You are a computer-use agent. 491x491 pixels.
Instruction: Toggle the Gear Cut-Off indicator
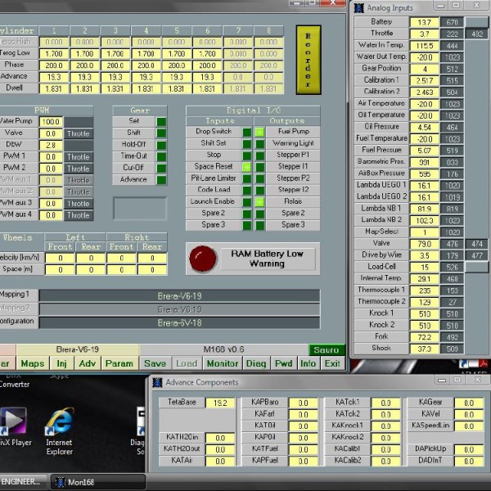pyautogui.click(x=161, y=168)
